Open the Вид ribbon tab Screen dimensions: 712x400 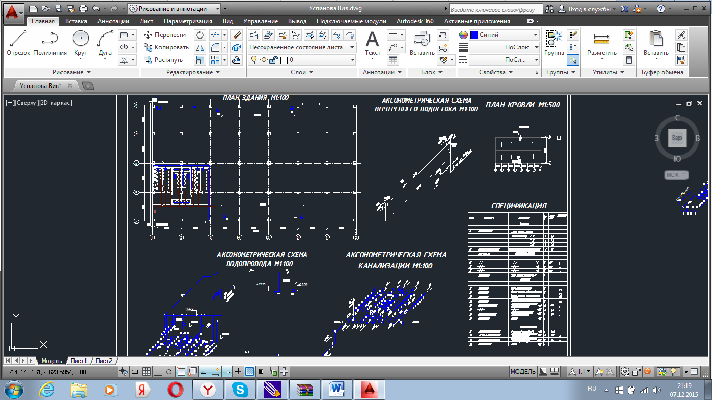(228, 21)
